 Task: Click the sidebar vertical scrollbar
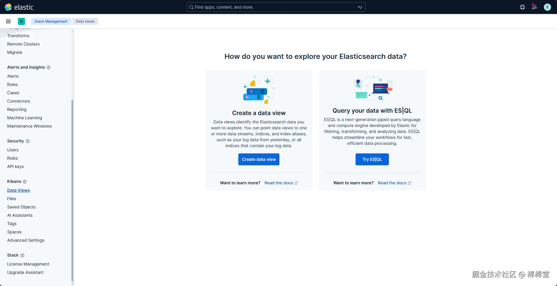pyautogui.click(x=72, y=190)
